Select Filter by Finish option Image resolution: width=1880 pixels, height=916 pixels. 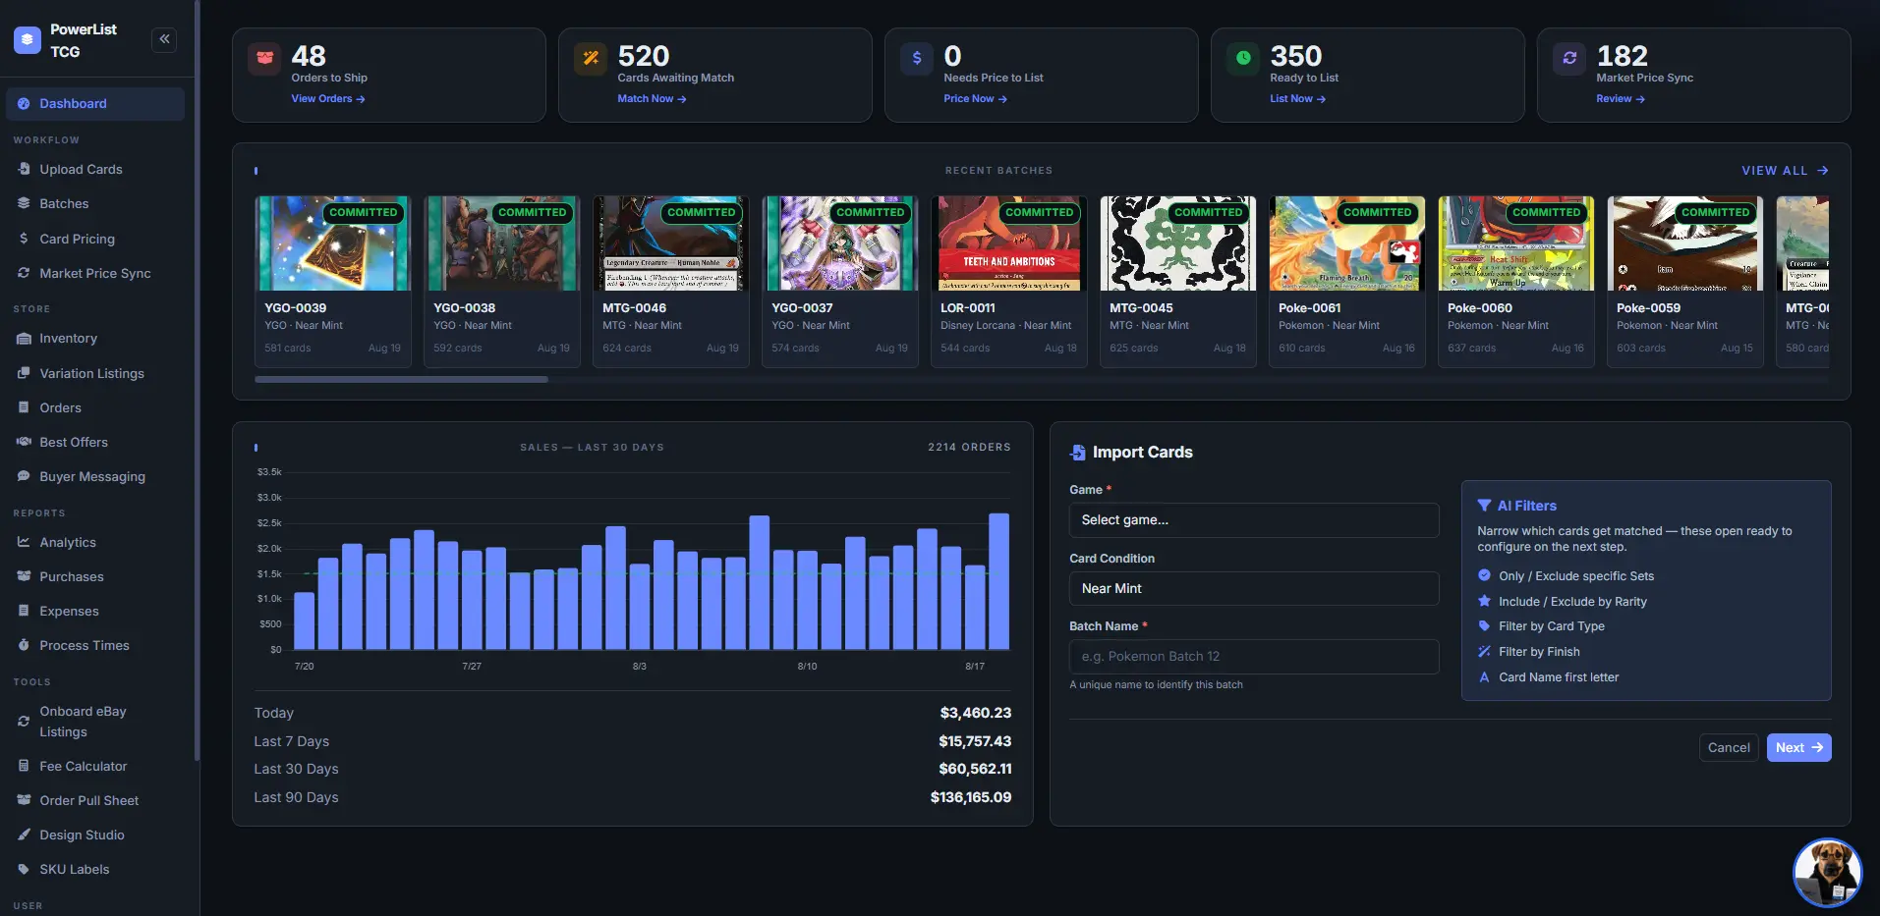(1529, 652)
